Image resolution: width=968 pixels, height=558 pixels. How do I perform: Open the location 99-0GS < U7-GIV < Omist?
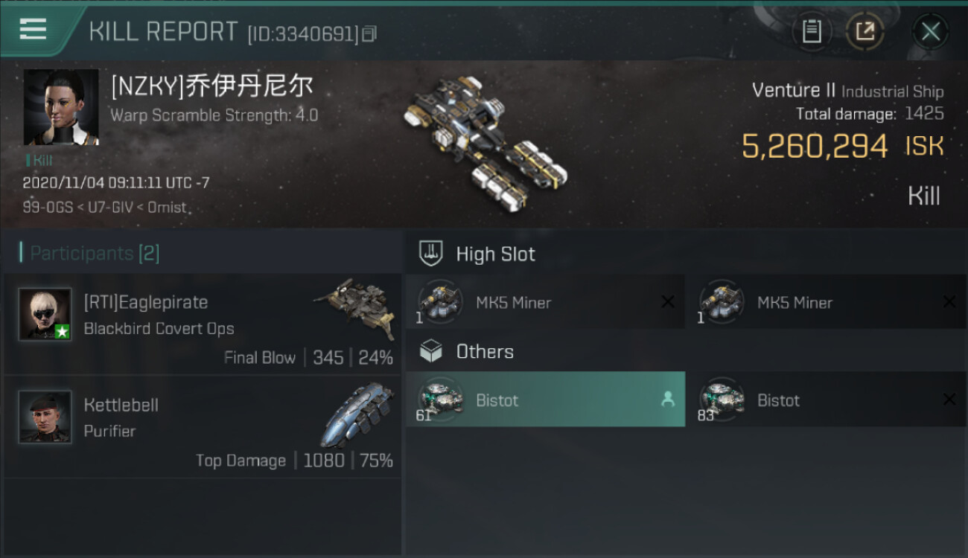click(x=105, y=207)
